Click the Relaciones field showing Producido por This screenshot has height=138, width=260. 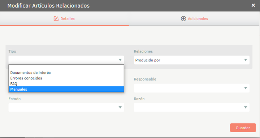[192, 60]
